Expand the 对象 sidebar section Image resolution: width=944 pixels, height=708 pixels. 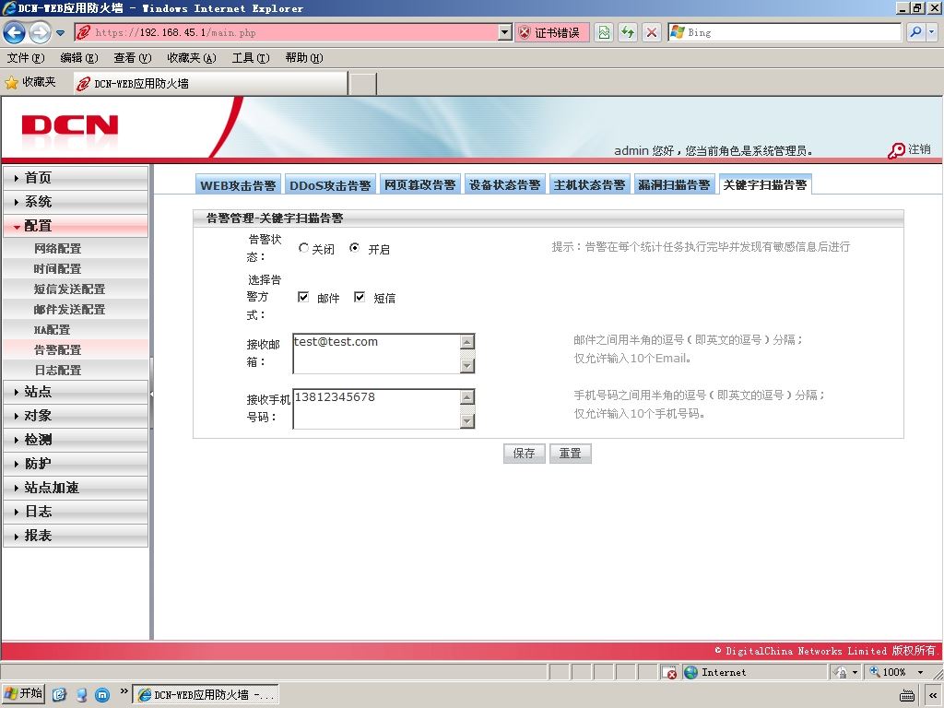76,416
